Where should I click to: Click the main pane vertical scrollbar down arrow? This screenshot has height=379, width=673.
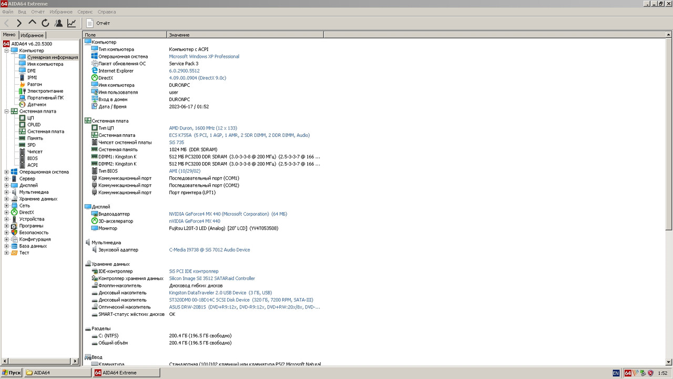tap(669, 361)
